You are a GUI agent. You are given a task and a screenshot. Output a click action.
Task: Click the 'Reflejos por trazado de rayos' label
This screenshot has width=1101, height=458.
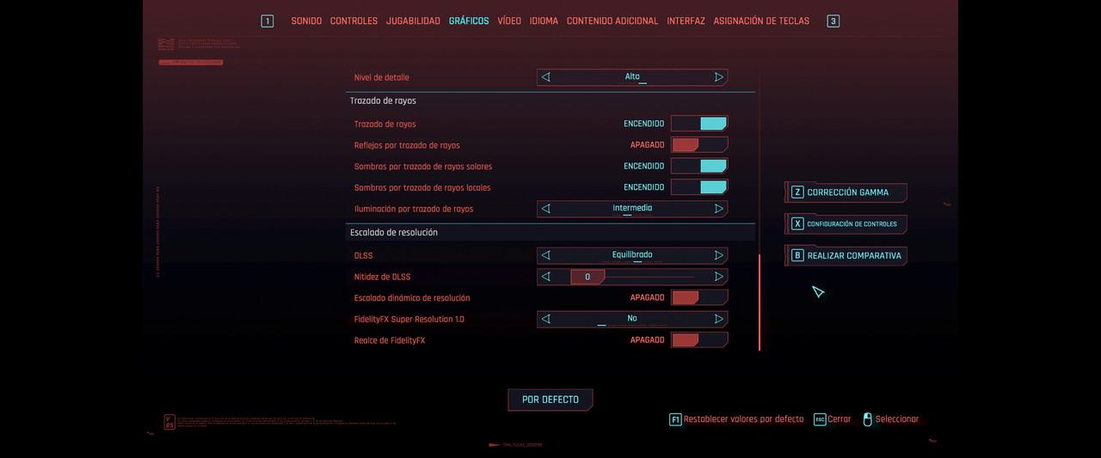407,145
